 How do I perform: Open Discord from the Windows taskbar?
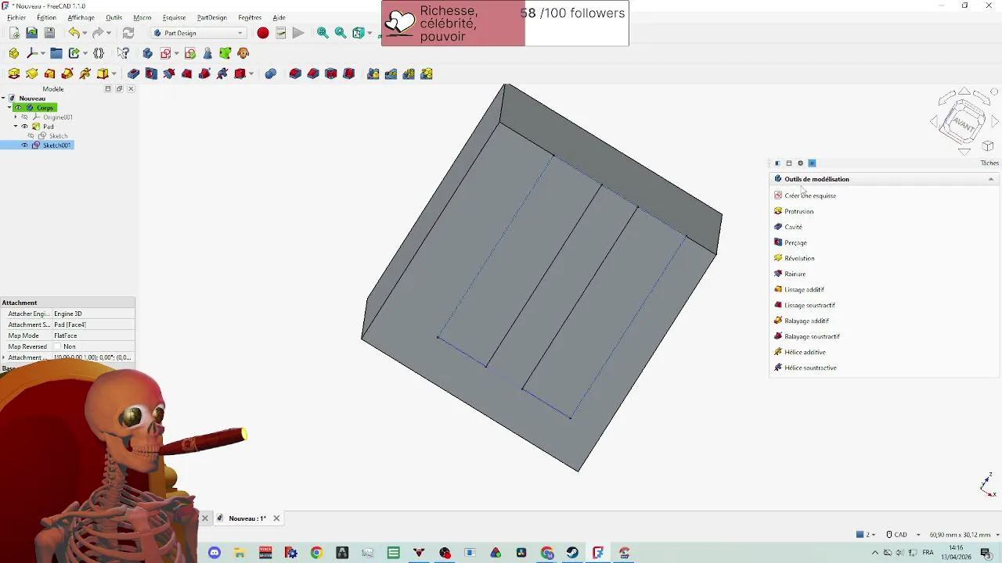click(x=214, y=553)
